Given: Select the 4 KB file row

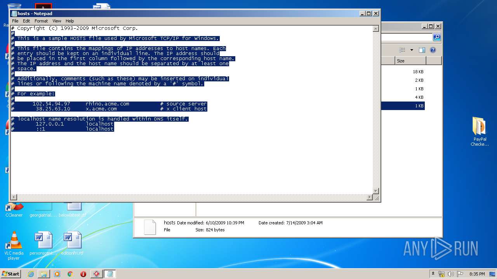Looking at the screenshot, I should tap(402, 97).
